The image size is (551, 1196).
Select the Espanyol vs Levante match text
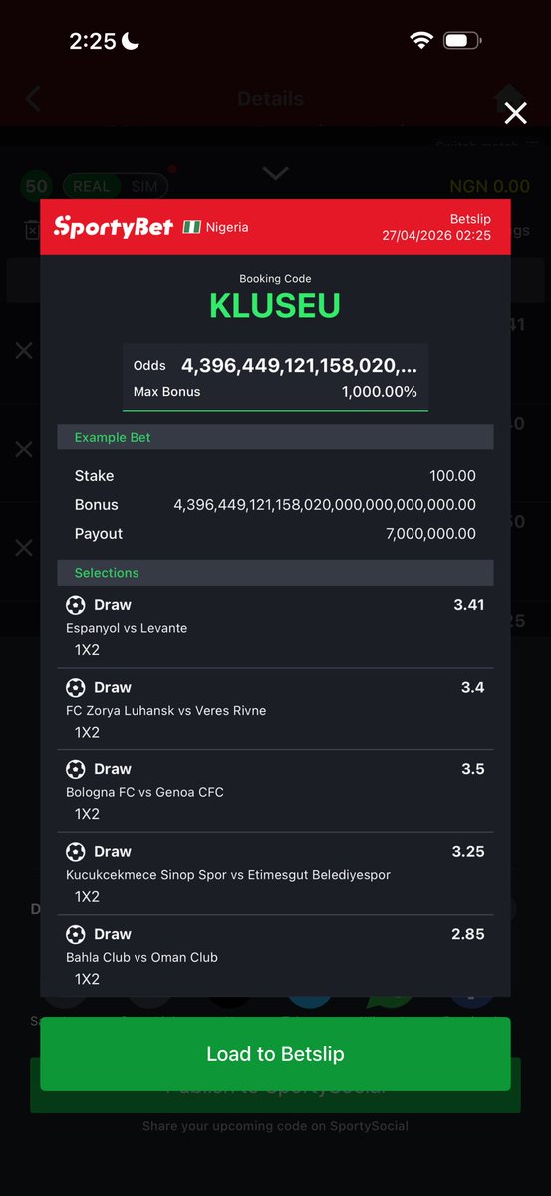127,628
